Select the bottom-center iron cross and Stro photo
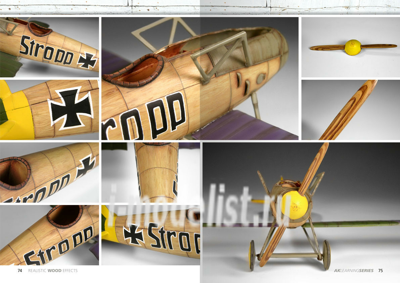The image size is (400, 283). click(150, 235)
